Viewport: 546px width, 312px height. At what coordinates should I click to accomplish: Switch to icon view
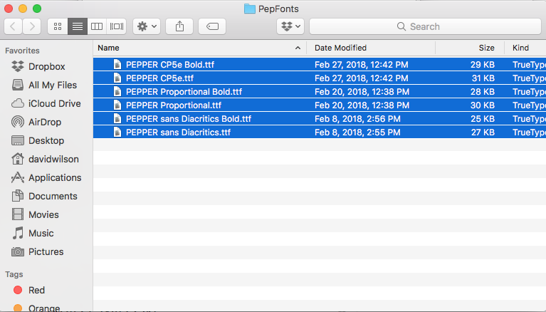[x=58, y=26]
